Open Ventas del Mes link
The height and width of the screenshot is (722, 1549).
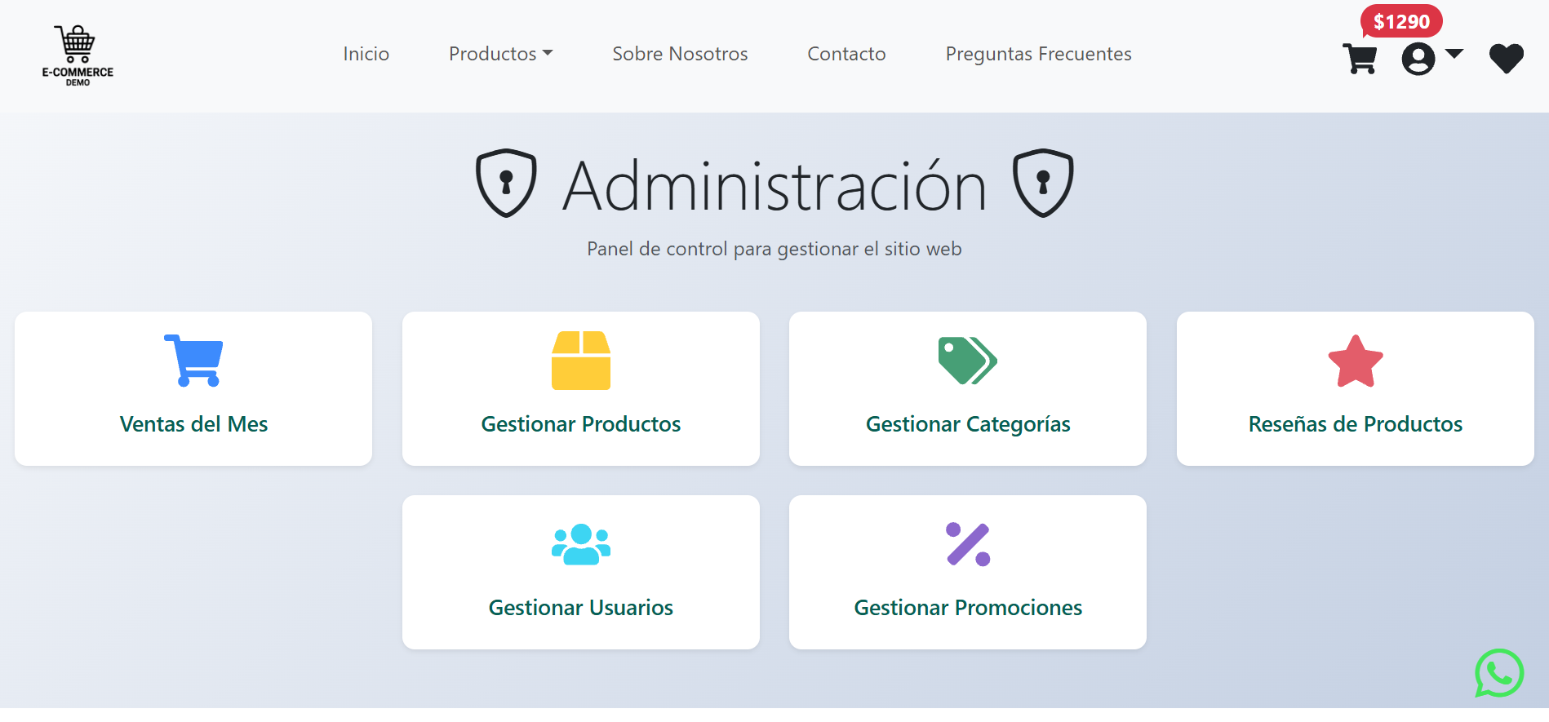(x=193, y=424)
